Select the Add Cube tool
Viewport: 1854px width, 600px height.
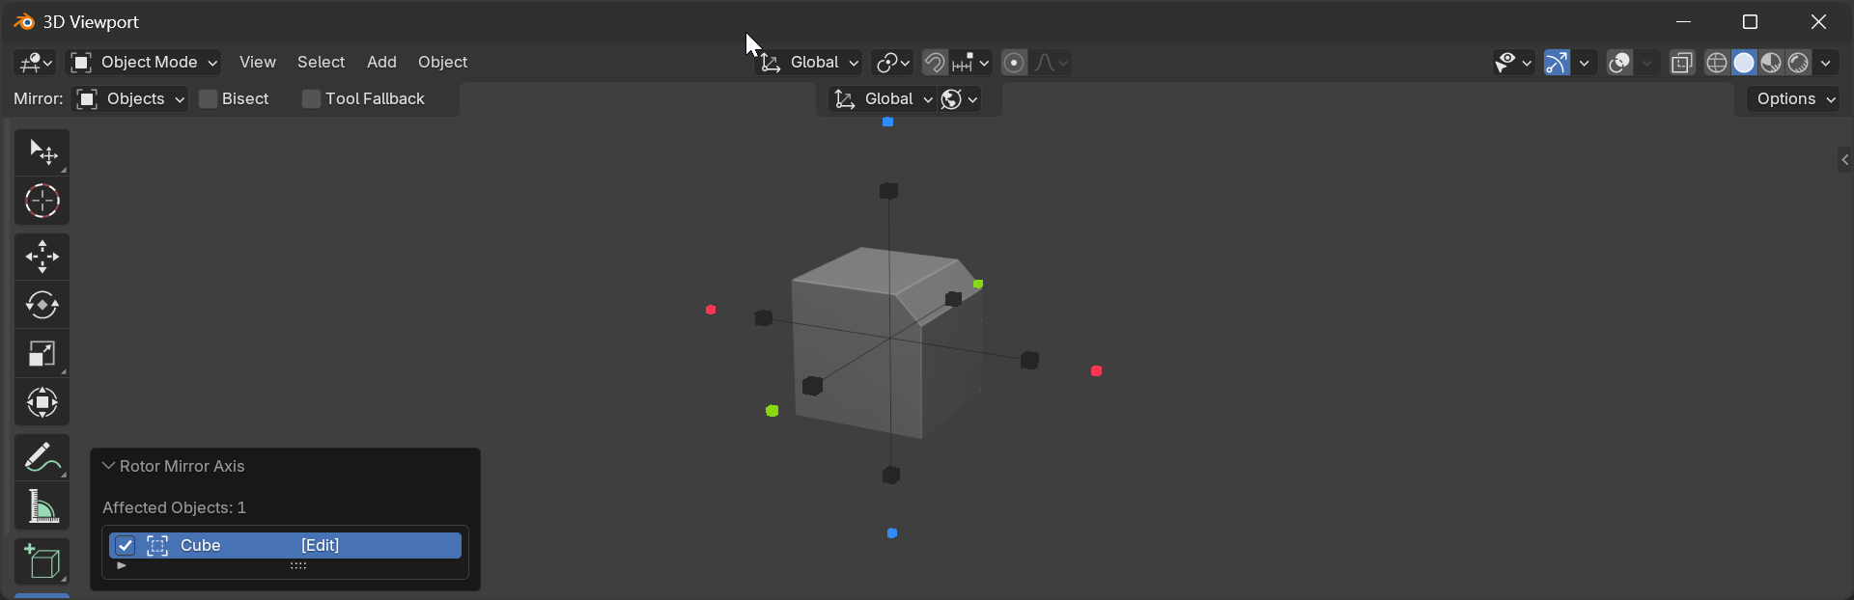point(42,561)
